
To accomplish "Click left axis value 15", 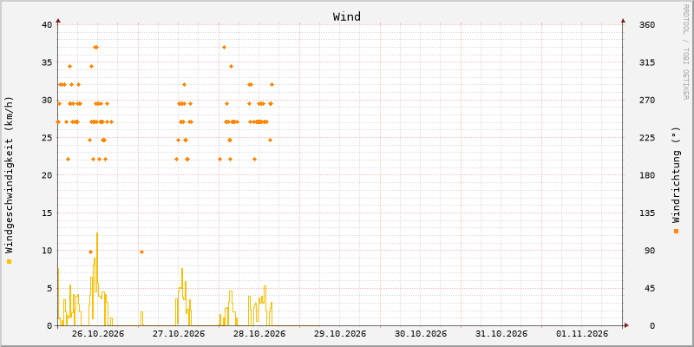I will click(x=48, y=213).
